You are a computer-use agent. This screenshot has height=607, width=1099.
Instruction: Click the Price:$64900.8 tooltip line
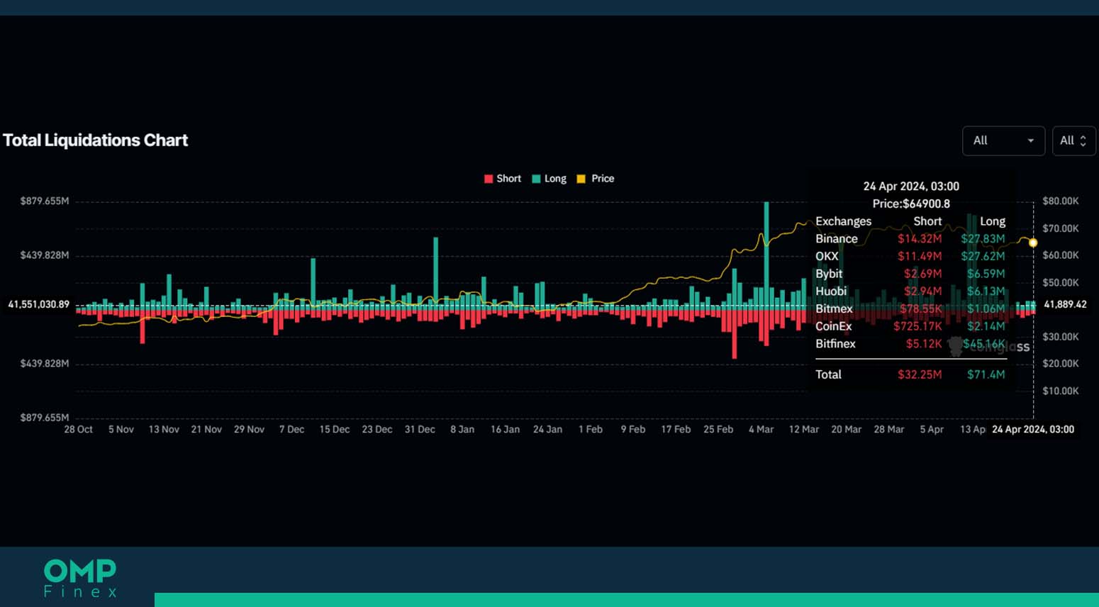[x=911, y=204]
